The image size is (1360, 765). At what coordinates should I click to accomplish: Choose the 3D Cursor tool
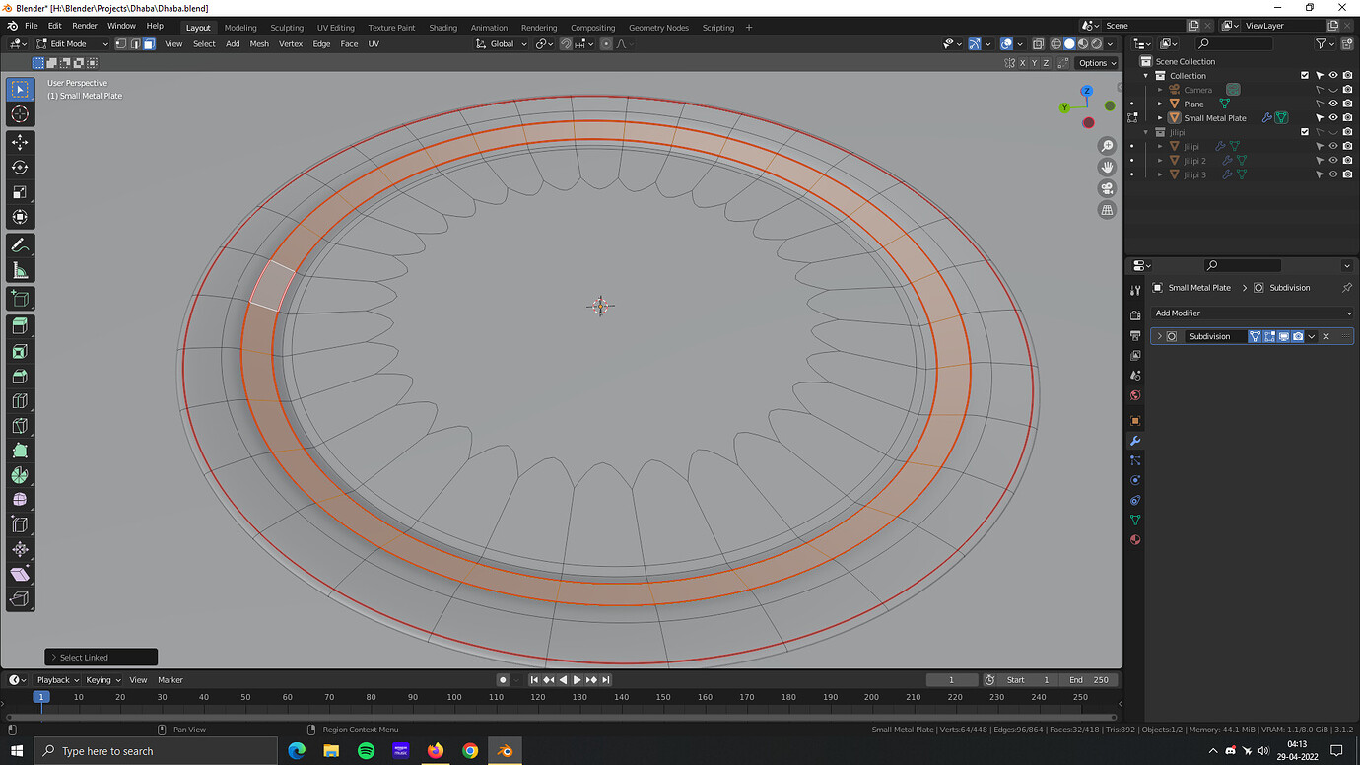[x=20, y=114]
